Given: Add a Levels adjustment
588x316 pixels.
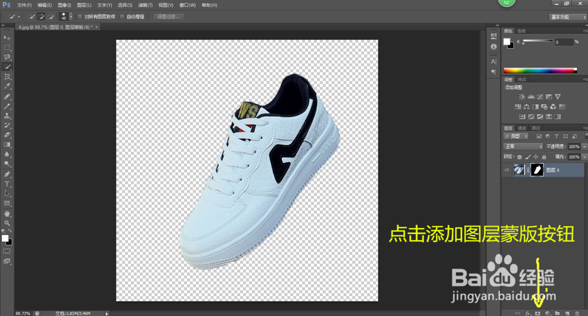Looking at the screenshot, I should [530, 96].
